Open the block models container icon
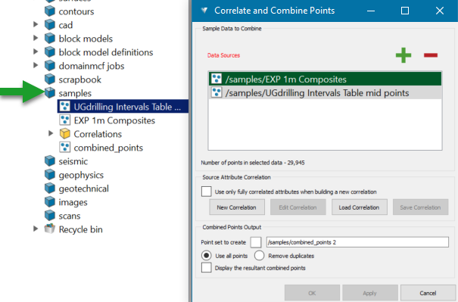The image size is (458, 302). (50, 39)
